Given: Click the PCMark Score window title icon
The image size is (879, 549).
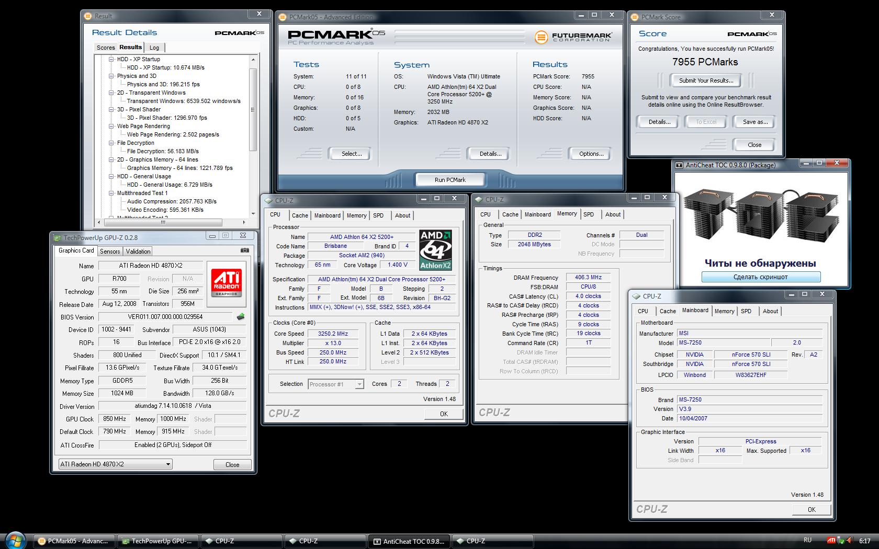Looking at the screenshot, I should [635, 17].
